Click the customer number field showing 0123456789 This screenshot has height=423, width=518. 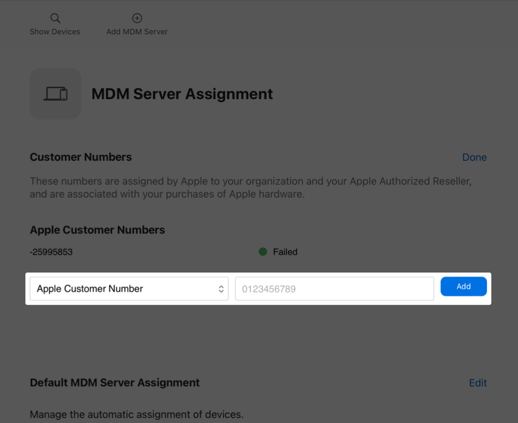click(334, 289)
